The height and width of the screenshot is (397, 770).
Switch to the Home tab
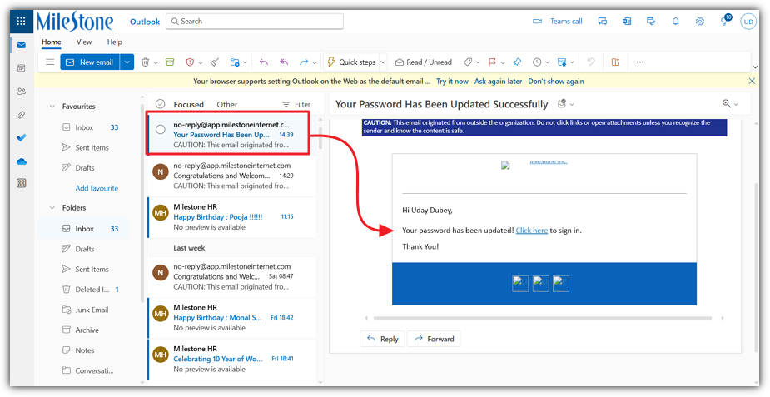tap(51, 42)
